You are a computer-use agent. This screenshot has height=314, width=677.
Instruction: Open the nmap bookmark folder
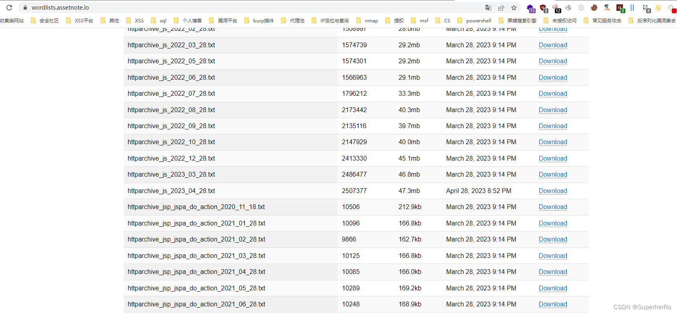point(367,20)
